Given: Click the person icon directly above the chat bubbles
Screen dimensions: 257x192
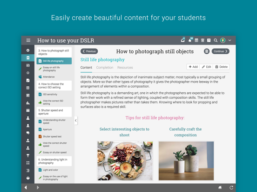Looking at the screenshot, I should 28,125.
